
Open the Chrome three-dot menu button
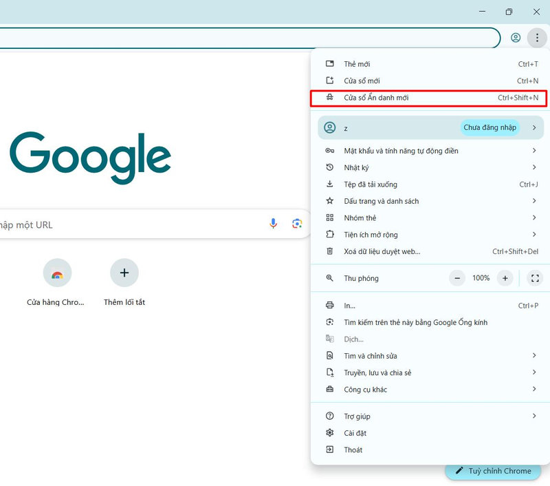pos(537,38)
